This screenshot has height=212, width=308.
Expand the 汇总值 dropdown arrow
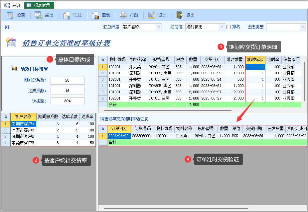222,27
